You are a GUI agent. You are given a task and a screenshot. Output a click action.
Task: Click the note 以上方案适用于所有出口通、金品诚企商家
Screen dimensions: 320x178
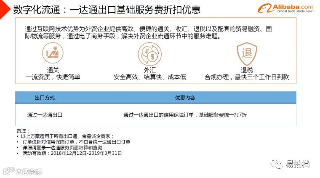click(x=67, y=136)
